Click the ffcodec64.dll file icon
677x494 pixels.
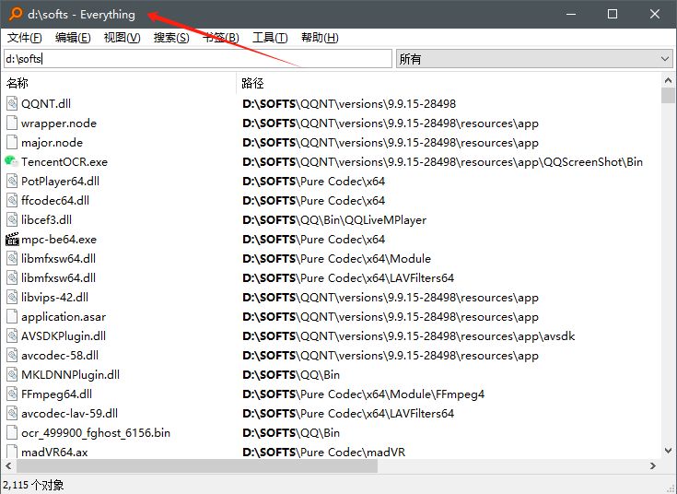(x=12, y=201)
